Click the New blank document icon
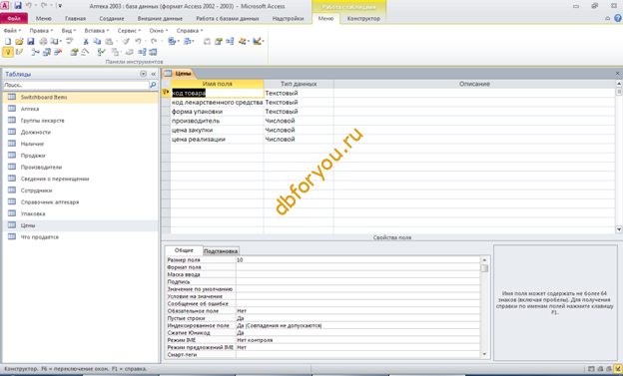Image resolution: width=623 pixels, height=376 pixels. click(8, 41)
